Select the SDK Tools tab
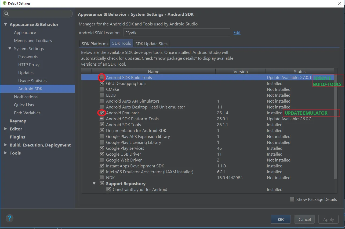 point(122,43)
